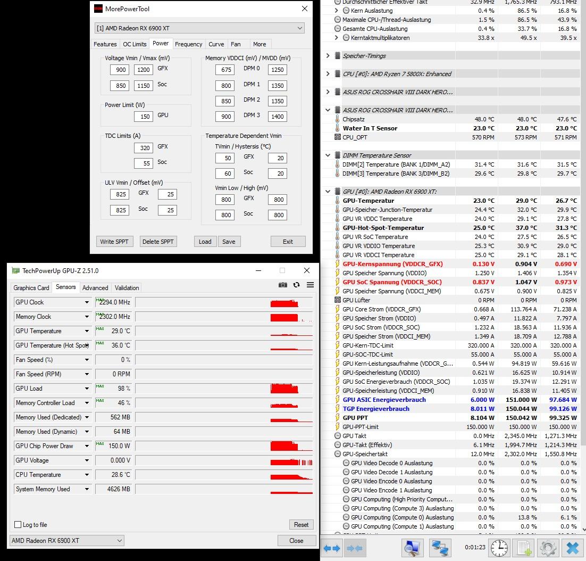This screenshot has height=561, width=586.
Task: Click thermometer icon beside Chipsatz
Action: (338, 119)
